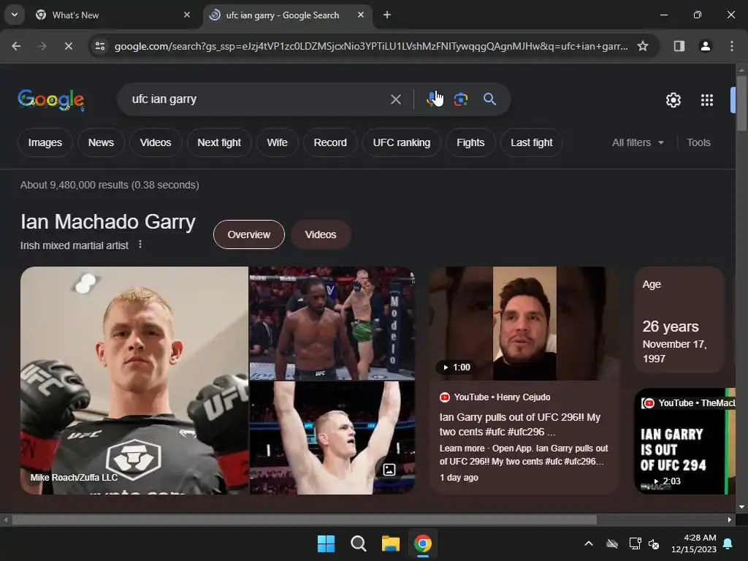Select the Videos knowledge panel tab
Screen dimensions: 748x561
point(321,234)
